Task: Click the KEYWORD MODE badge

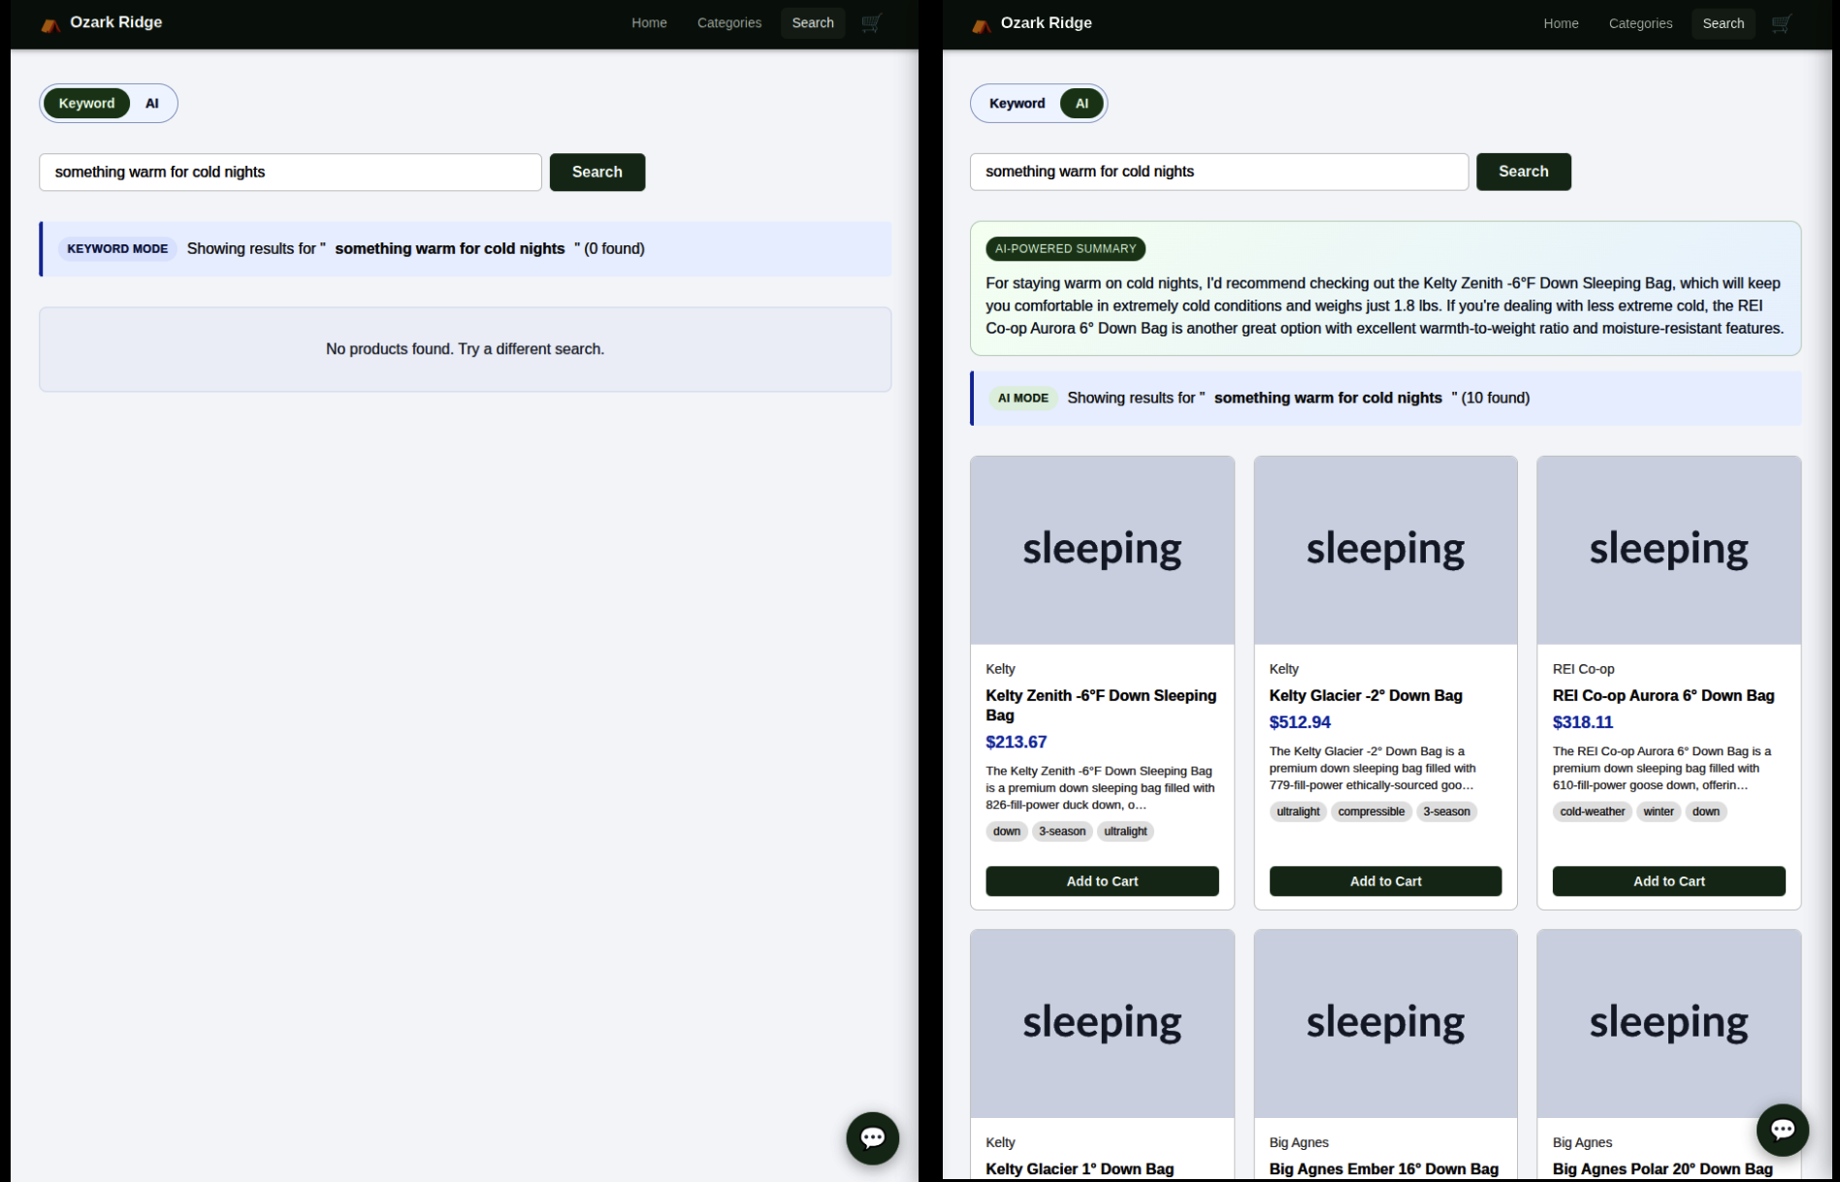Action: click(x=117, y=249)
